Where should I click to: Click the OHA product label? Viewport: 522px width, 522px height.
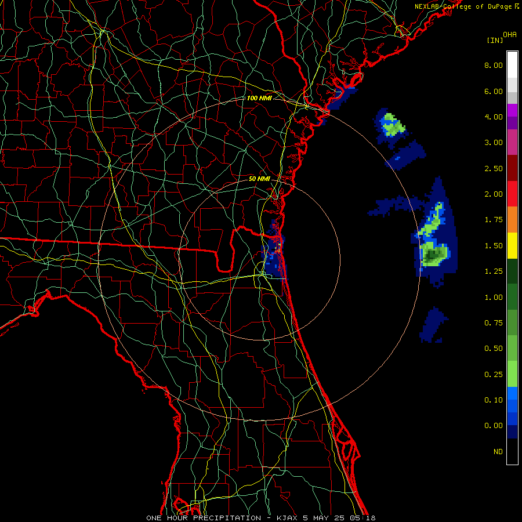tap(510, 35)
